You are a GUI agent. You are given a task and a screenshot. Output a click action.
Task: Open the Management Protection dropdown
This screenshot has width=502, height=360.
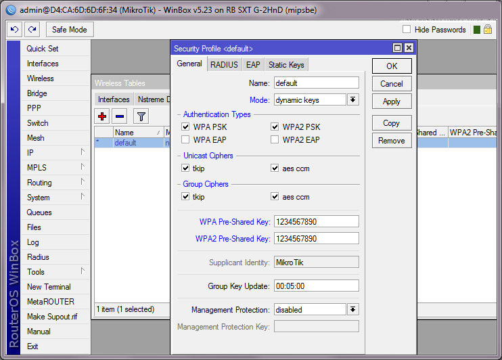pyautogui.click(x=353, y=310)
